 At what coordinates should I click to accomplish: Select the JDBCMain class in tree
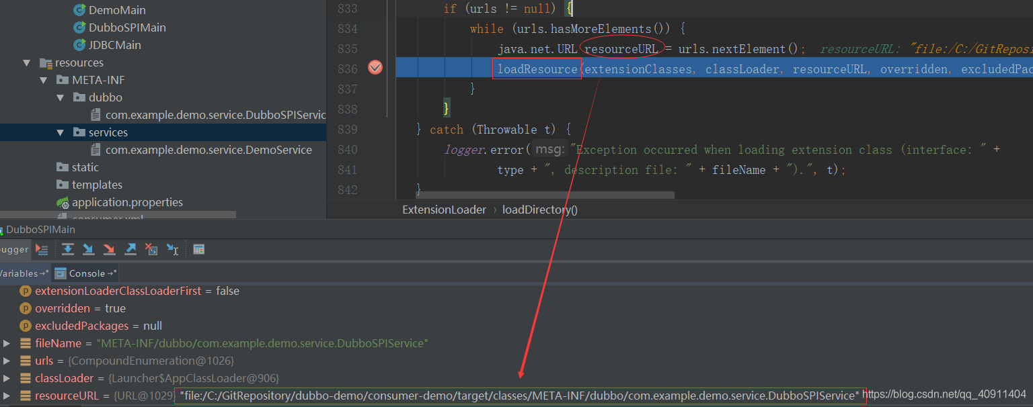point(115,45)
